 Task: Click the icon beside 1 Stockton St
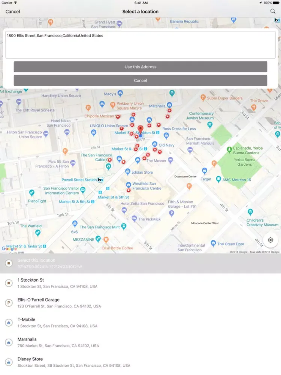tap(9, 283)
